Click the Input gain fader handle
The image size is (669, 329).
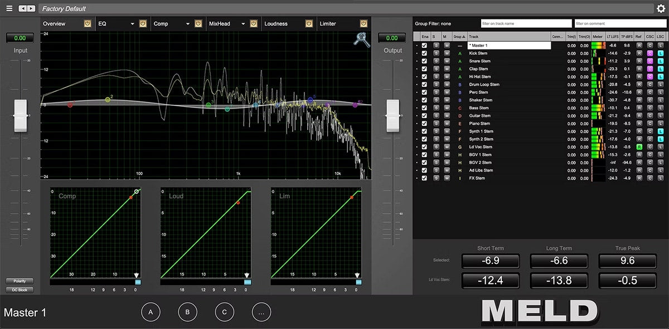21,116
